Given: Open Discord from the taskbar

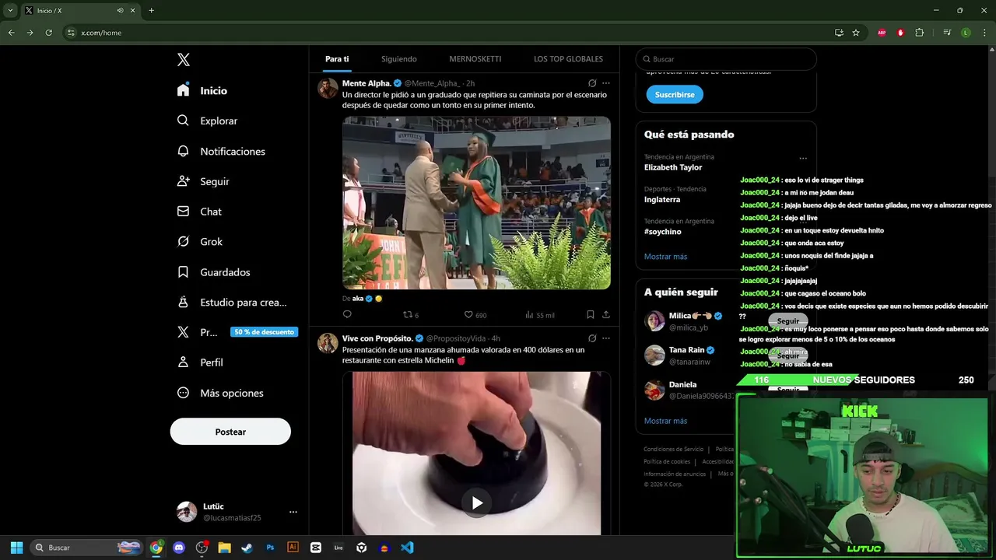Looking at the screenshot, I should click(x=179, y=548).
